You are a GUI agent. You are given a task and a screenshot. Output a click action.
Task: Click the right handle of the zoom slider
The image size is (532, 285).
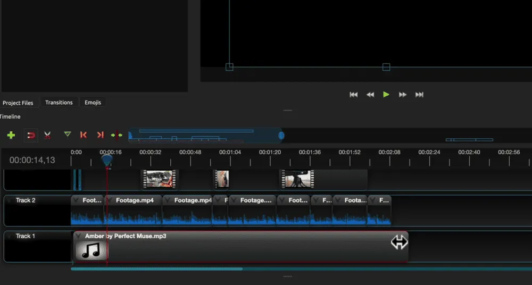281,136
